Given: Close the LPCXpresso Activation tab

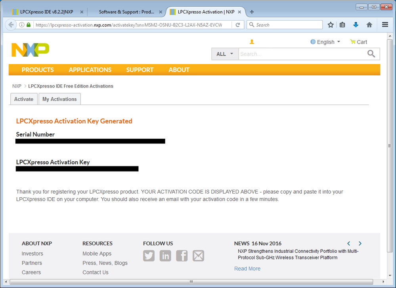Looking at the screenshot, I should [239, 12].
